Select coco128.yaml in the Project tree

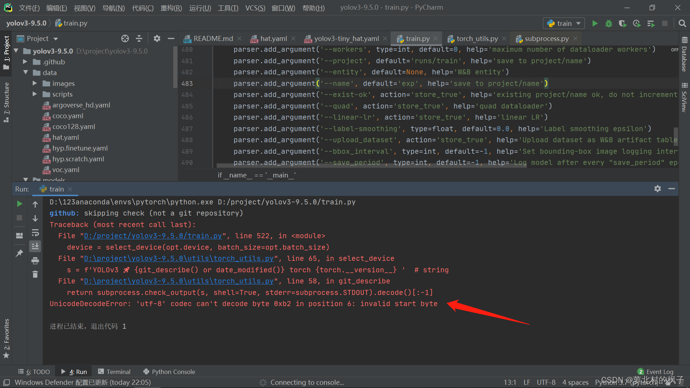click(x=74, y=126)
